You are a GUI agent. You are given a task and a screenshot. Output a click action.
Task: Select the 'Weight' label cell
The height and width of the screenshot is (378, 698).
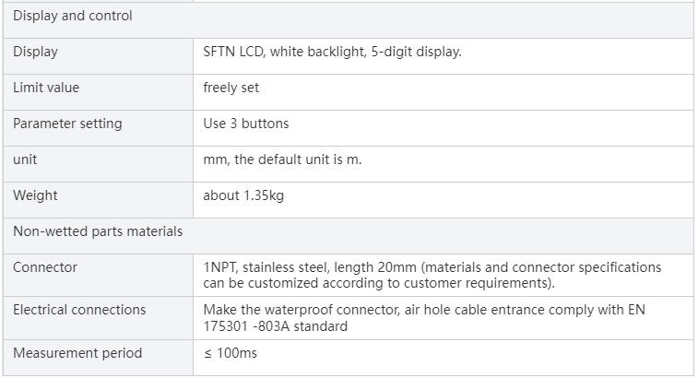[35, 195]
